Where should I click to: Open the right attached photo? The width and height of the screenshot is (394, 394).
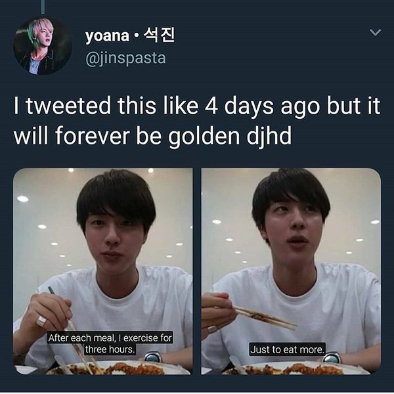291,271
